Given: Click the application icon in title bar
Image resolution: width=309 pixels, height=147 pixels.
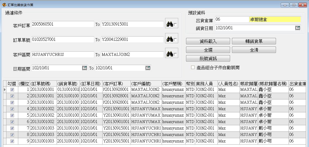Looking at the screenshot, I should [x=4, y=5].
